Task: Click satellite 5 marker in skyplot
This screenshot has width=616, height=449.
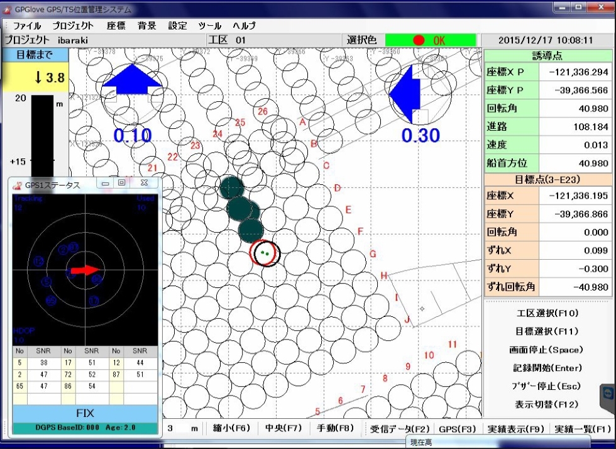Action: 47,282
